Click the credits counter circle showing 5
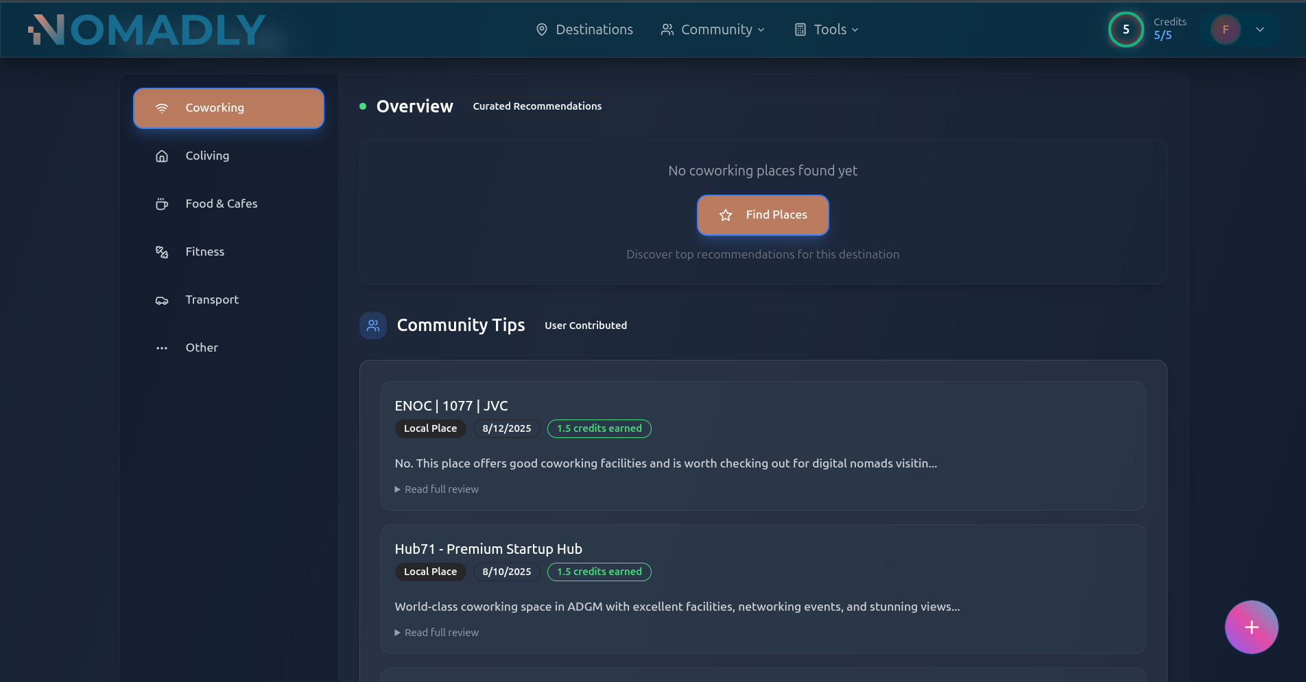Screen dimensions: 1306x682 tap(1126, 29)
